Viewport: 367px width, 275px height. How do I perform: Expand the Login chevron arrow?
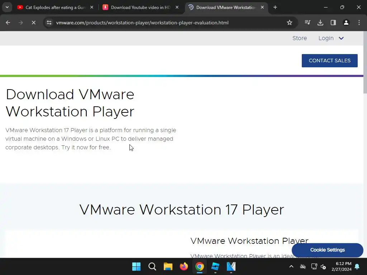pos(341,38)
